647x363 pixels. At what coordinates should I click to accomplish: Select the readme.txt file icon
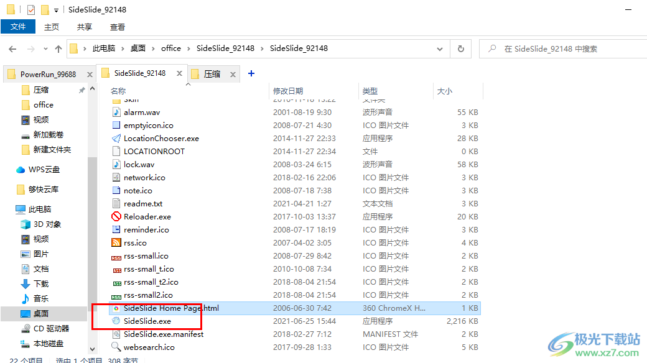[x=116, y=203]
